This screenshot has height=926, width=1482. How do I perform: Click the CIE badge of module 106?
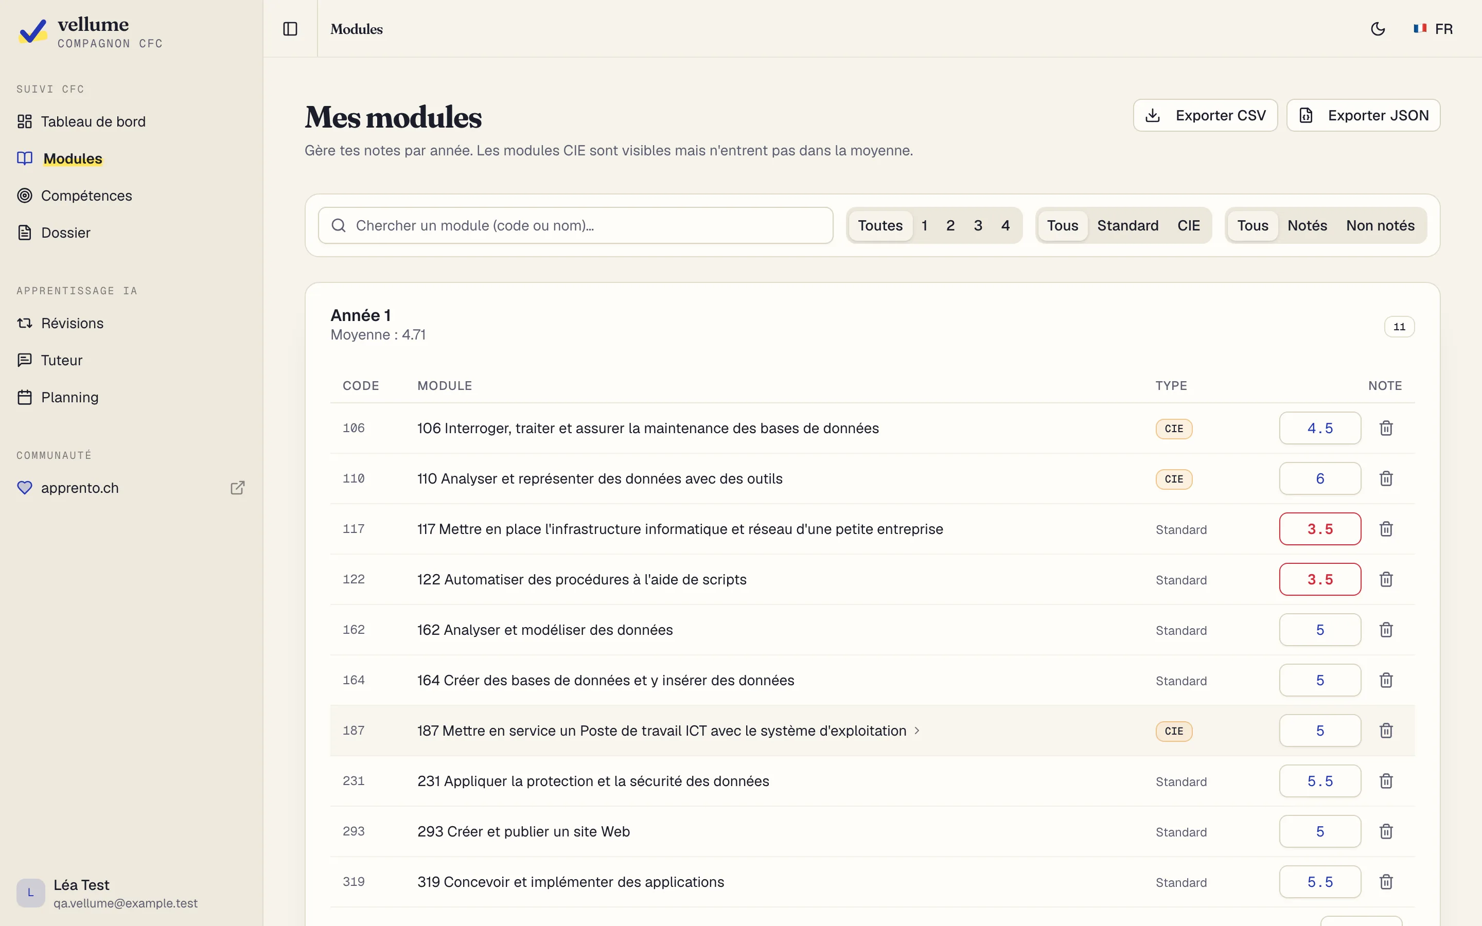(1174, 429)
